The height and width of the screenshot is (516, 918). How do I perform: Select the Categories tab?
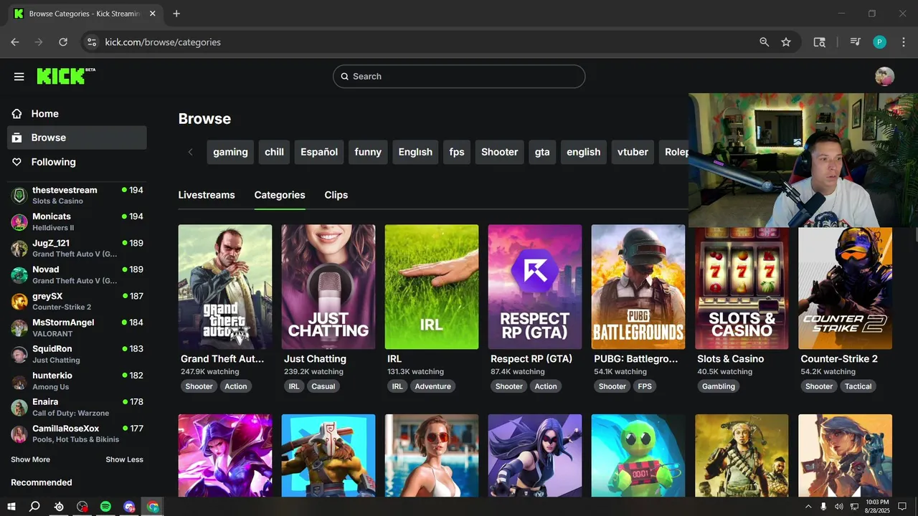[280, 195]
